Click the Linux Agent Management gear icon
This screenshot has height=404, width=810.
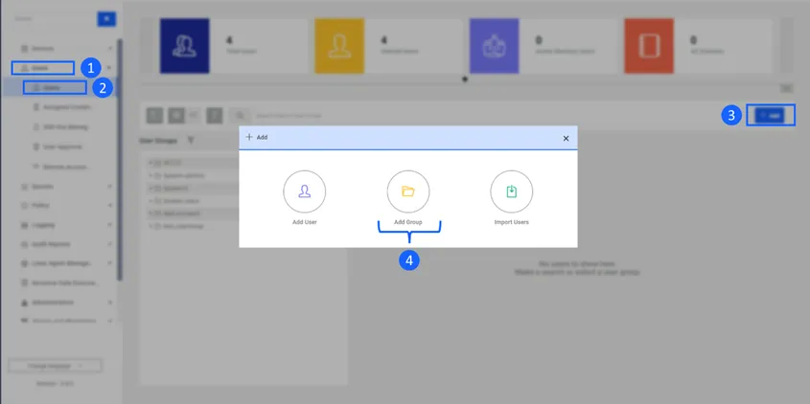[x=24, y=263]
